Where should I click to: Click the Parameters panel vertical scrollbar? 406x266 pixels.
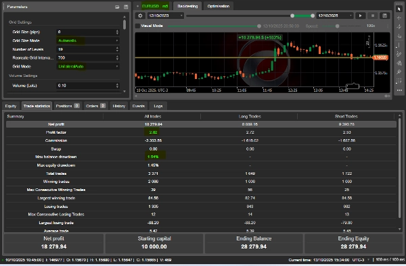tap(125, 25)
